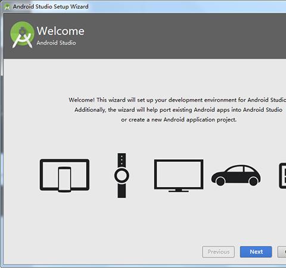Click the Next button
The width and height of the screenshot is (286, 268).
pyautogui.click(x=256, y=252)
